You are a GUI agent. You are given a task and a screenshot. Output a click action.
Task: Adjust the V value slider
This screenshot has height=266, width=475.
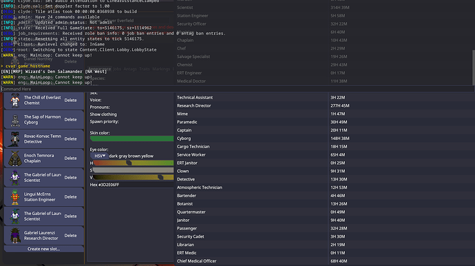pyautogui.click(x=134, y=177)
